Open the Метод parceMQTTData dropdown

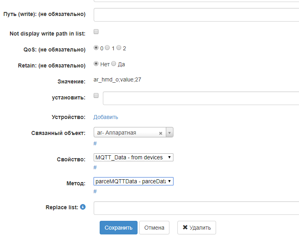click(x=134, y=181)
